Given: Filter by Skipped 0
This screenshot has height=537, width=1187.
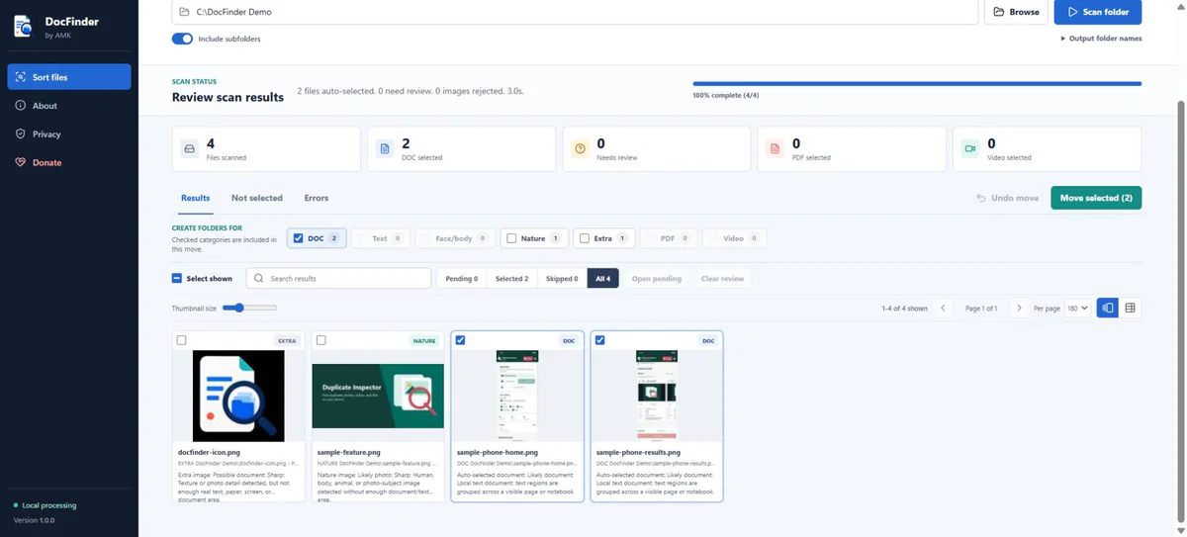Looking at the screenshot, I should point(562,279).
